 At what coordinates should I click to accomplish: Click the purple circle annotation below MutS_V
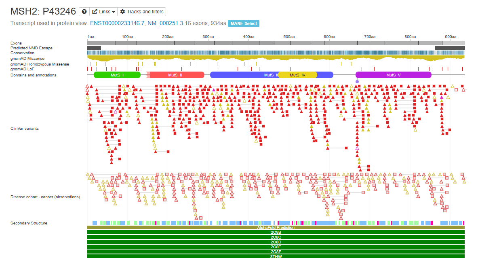(x=357, y=82)
